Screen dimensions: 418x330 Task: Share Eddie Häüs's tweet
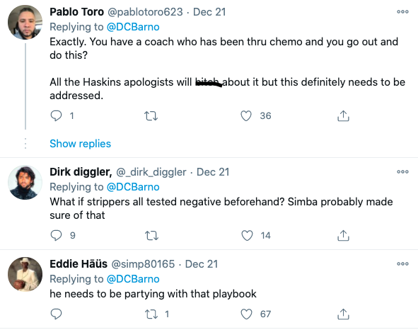coord(343,314)
